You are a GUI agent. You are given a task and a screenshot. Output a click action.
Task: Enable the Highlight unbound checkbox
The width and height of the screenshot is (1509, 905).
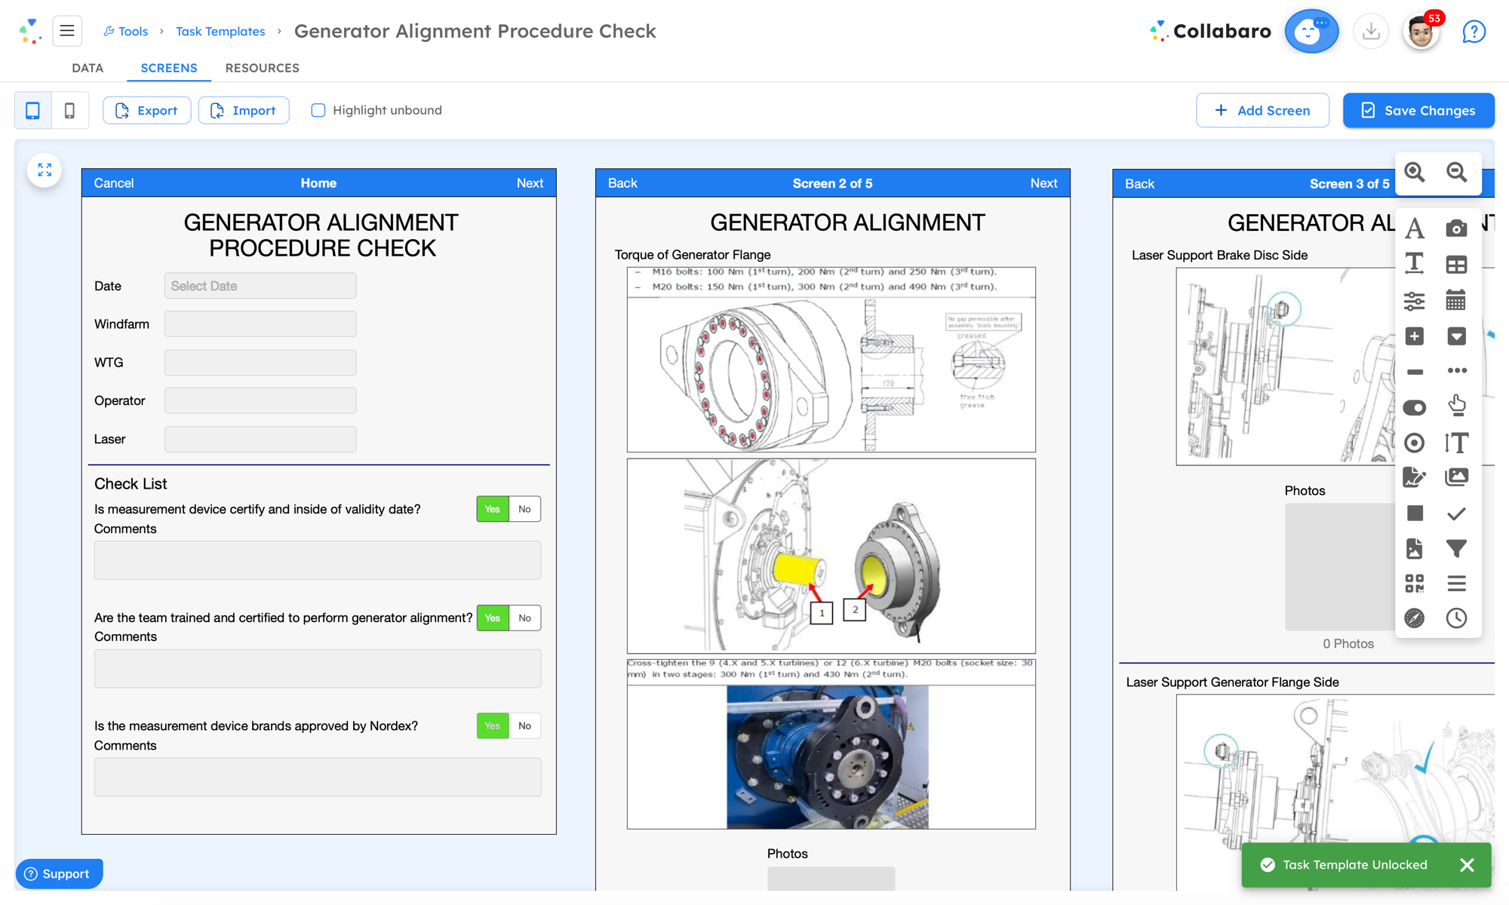(x=318, y=111)
